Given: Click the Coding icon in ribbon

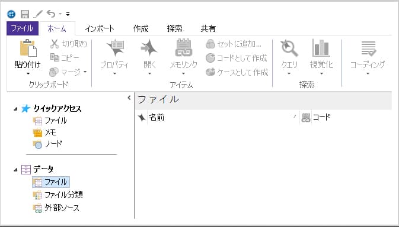Looking at the screenshot, I should tap(368, 48).
